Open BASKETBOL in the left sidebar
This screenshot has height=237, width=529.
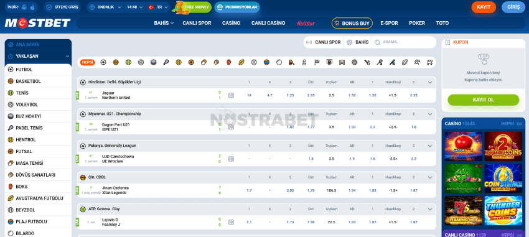tap(38, 81)
